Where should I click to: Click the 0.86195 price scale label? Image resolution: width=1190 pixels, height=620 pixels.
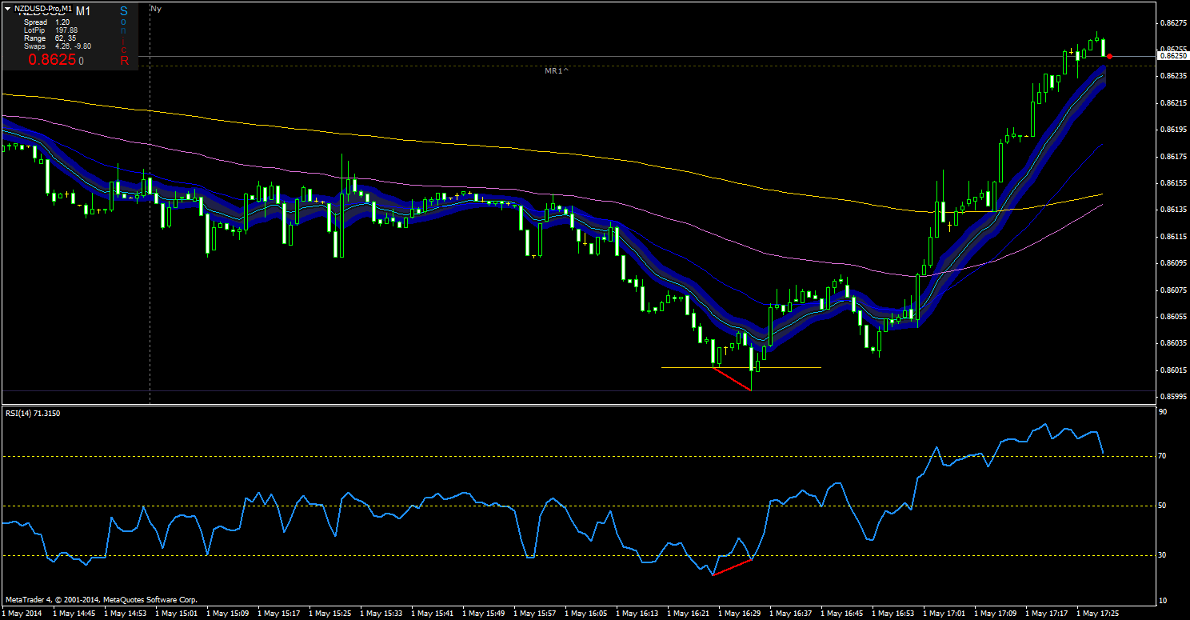tap(1172, 129)
